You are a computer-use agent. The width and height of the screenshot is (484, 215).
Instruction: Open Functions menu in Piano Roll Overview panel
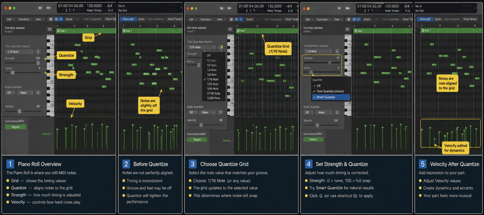25,19
